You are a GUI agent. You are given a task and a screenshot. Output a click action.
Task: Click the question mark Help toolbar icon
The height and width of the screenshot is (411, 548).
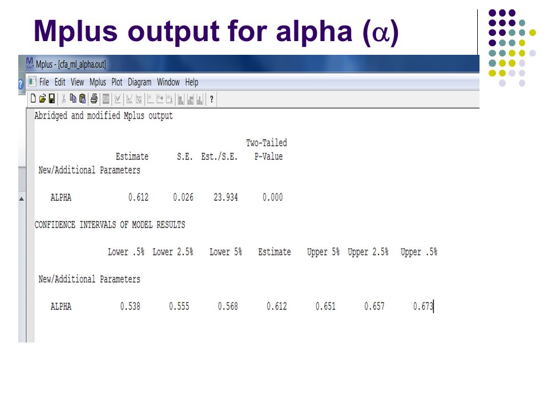pyautogui.click(x=211, y=99)
